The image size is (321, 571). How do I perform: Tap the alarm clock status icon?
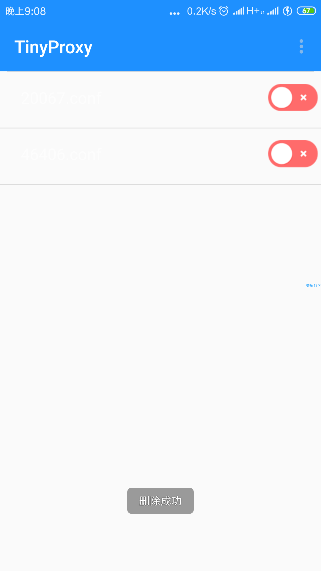[x=224, y=11]
